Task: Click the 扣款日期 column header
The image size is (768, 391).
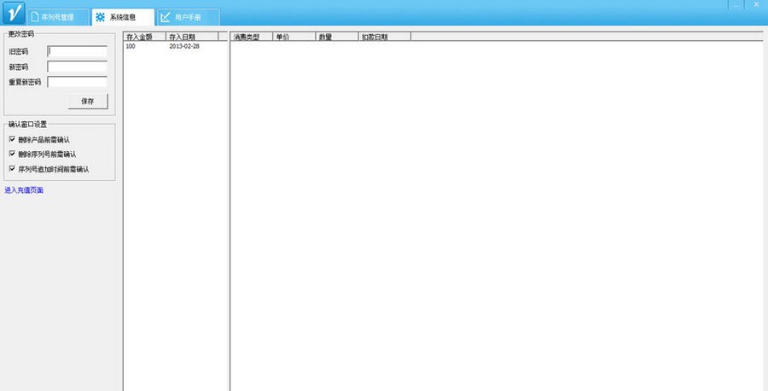Action: (x=385, y=37)
